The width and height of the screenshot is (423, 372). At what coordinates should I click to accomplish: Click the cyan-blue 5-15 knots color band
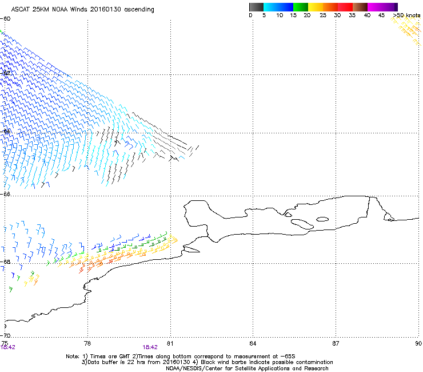278,7
